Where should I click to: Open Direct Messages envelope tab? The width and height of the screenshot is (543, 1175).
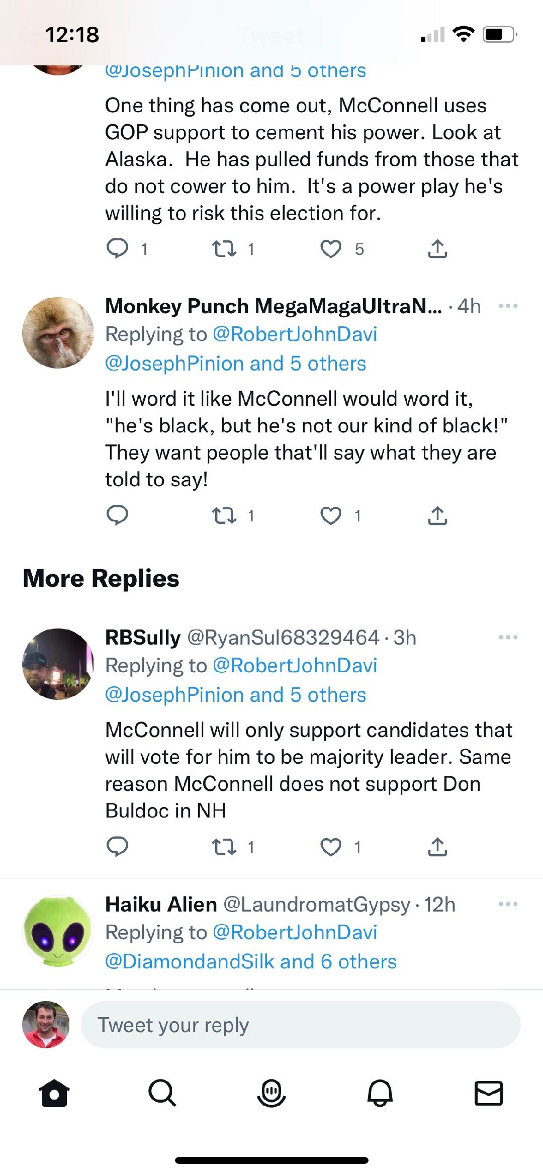tap(489, 1094)
